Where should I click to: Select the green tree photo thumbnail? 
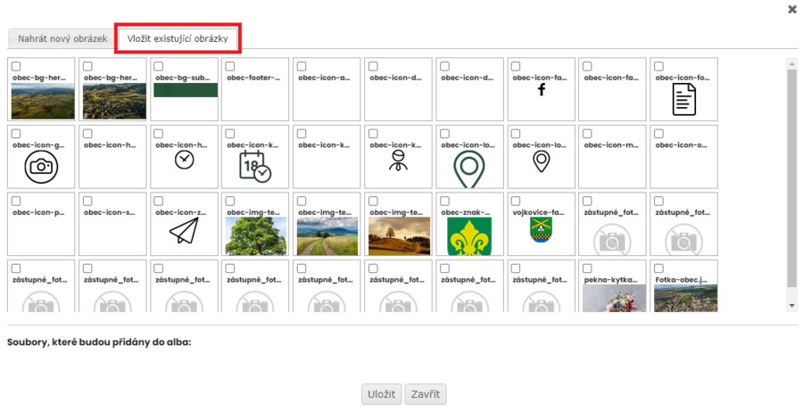255,236
